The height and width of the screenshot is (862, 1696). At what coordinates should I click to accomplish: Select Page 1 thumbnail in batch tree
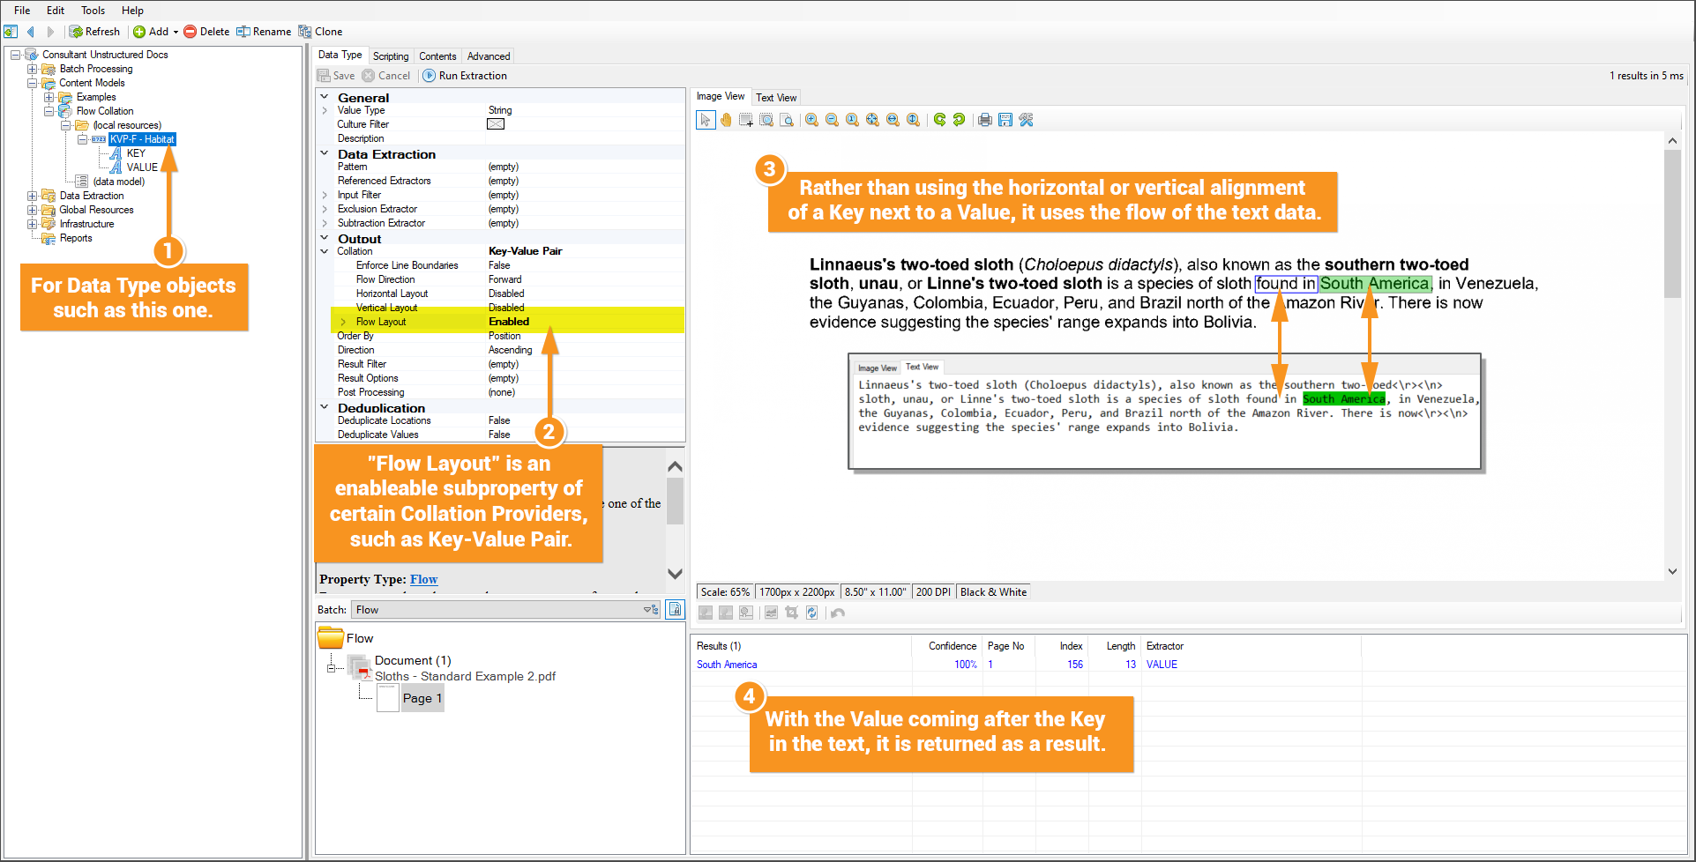click(422, 698)
